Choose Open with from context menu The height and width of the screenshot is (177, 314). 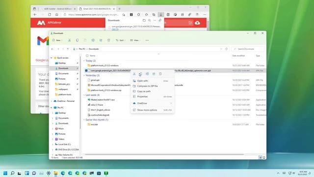152,81
